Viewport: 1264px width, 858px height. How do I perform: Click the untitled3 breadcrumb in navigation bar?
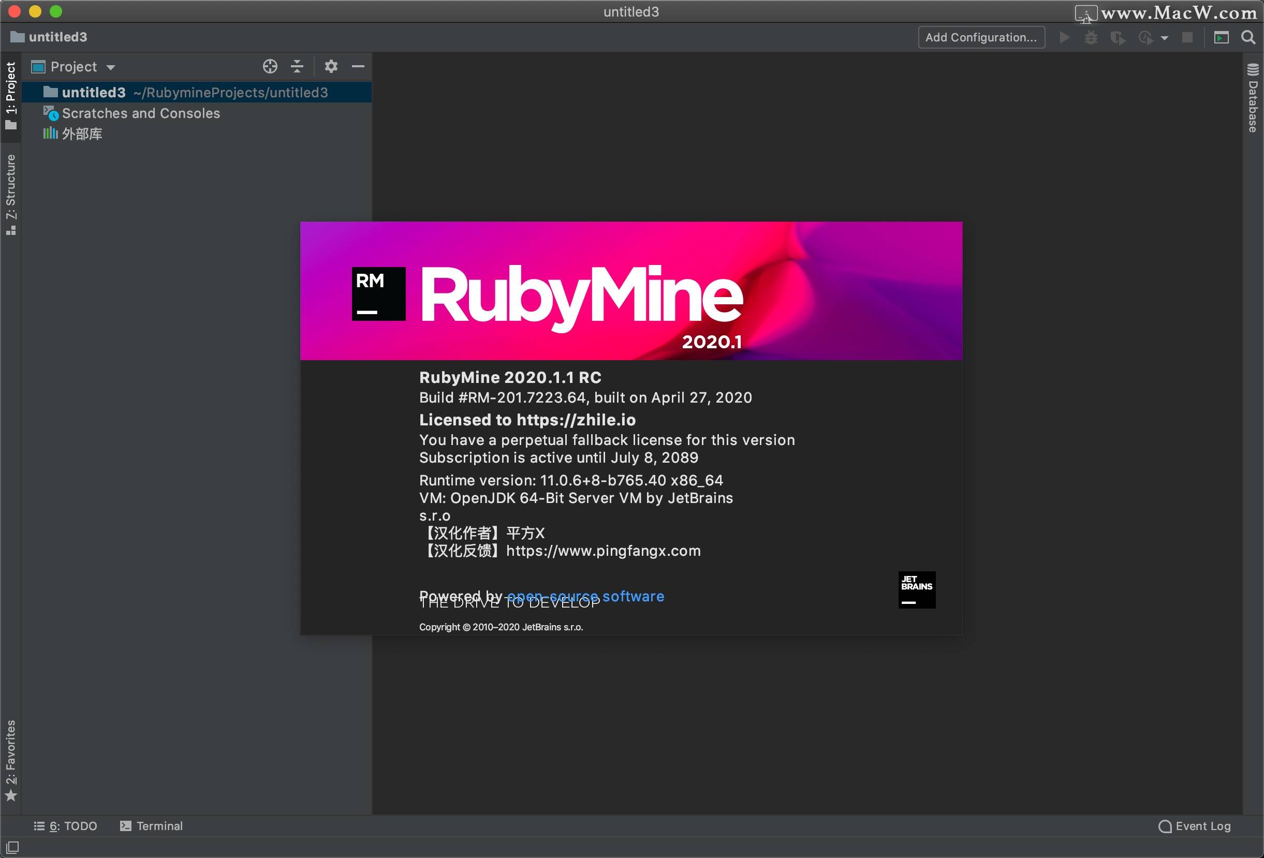click(x=49, y=37)
